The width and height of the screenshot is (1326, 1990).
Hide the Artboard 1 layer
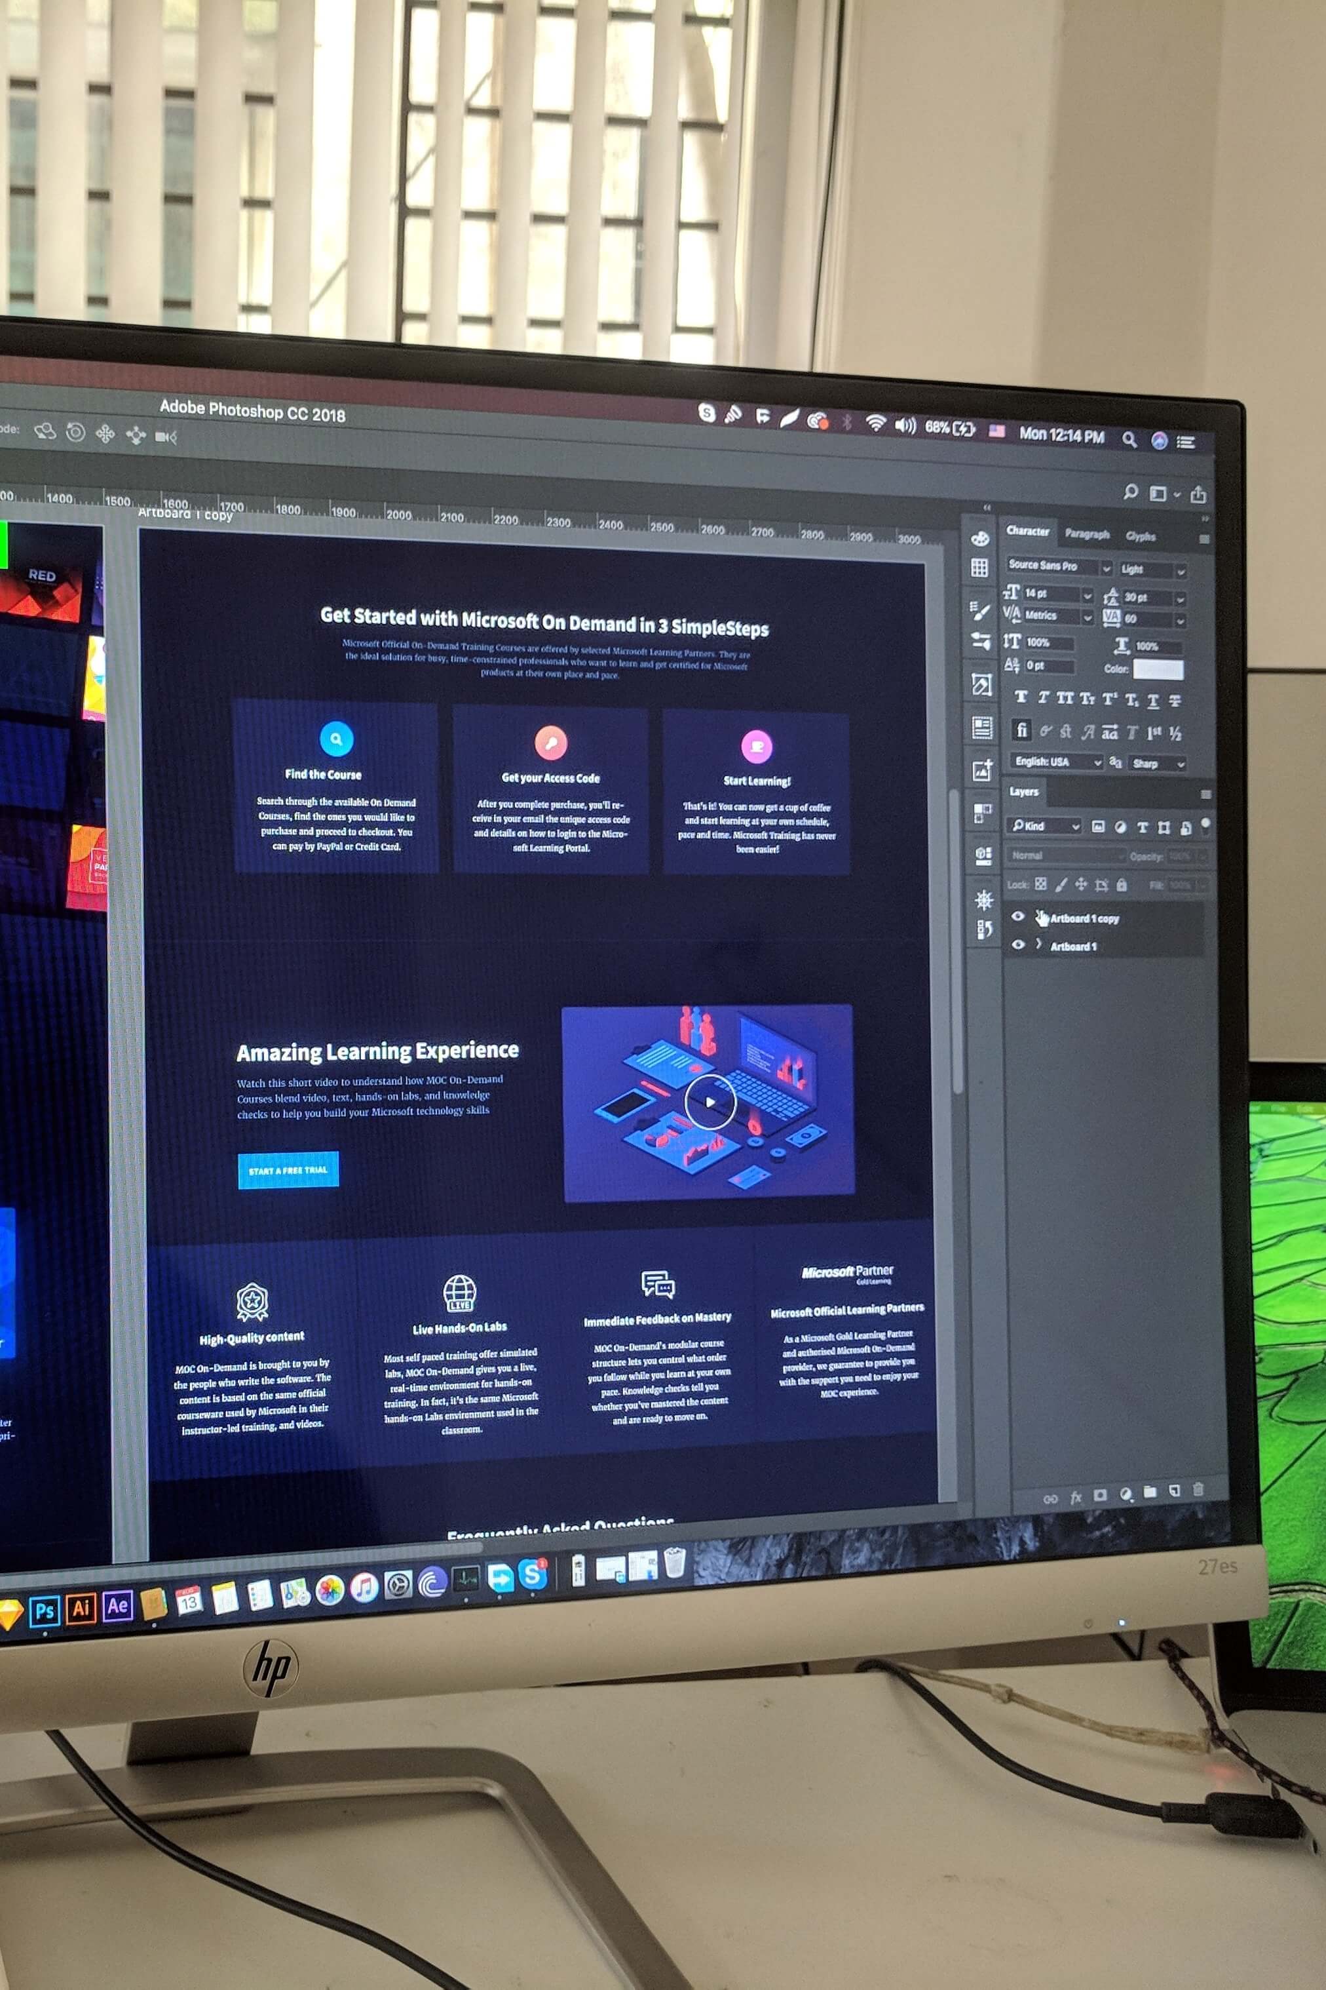(x=1018, y=945)
